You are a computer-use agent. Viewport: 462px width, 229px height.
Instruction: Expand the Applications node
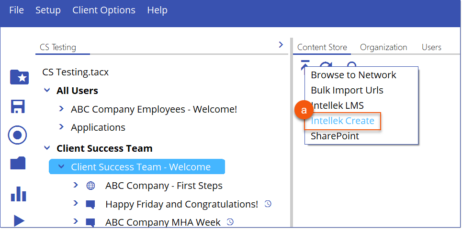click(x=61, y=126)
